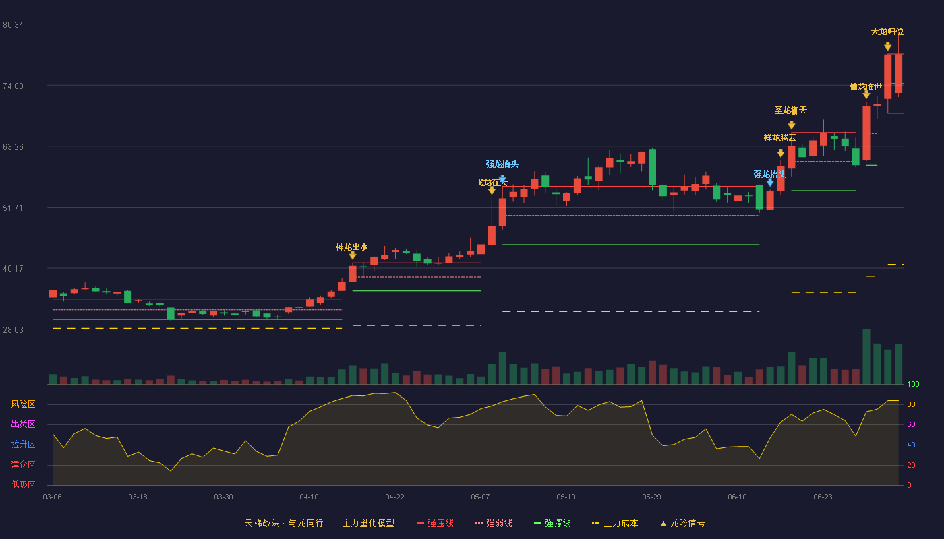
Task: Click the 28.63 price axis label
Action: click(x=13, y=329)
